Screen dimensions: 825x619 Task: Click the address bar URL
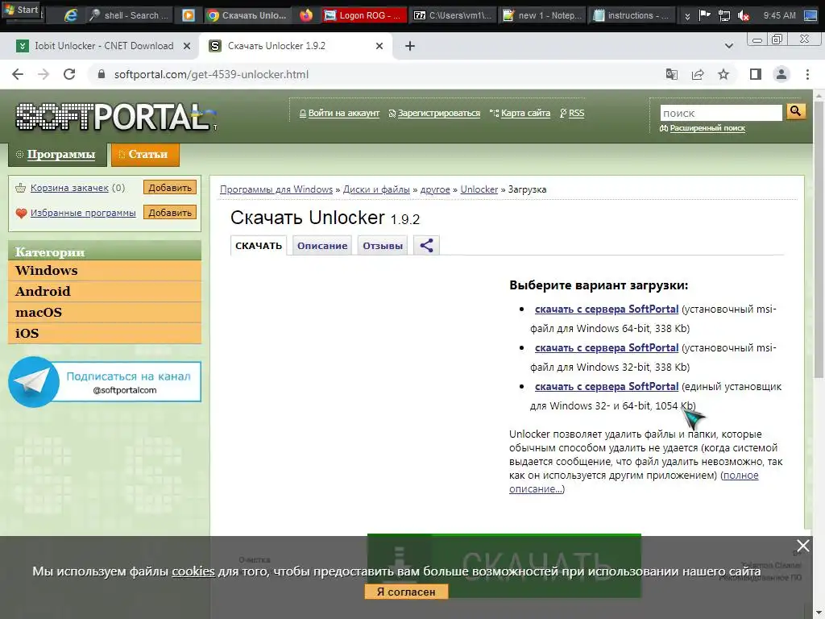click(211, 74)
